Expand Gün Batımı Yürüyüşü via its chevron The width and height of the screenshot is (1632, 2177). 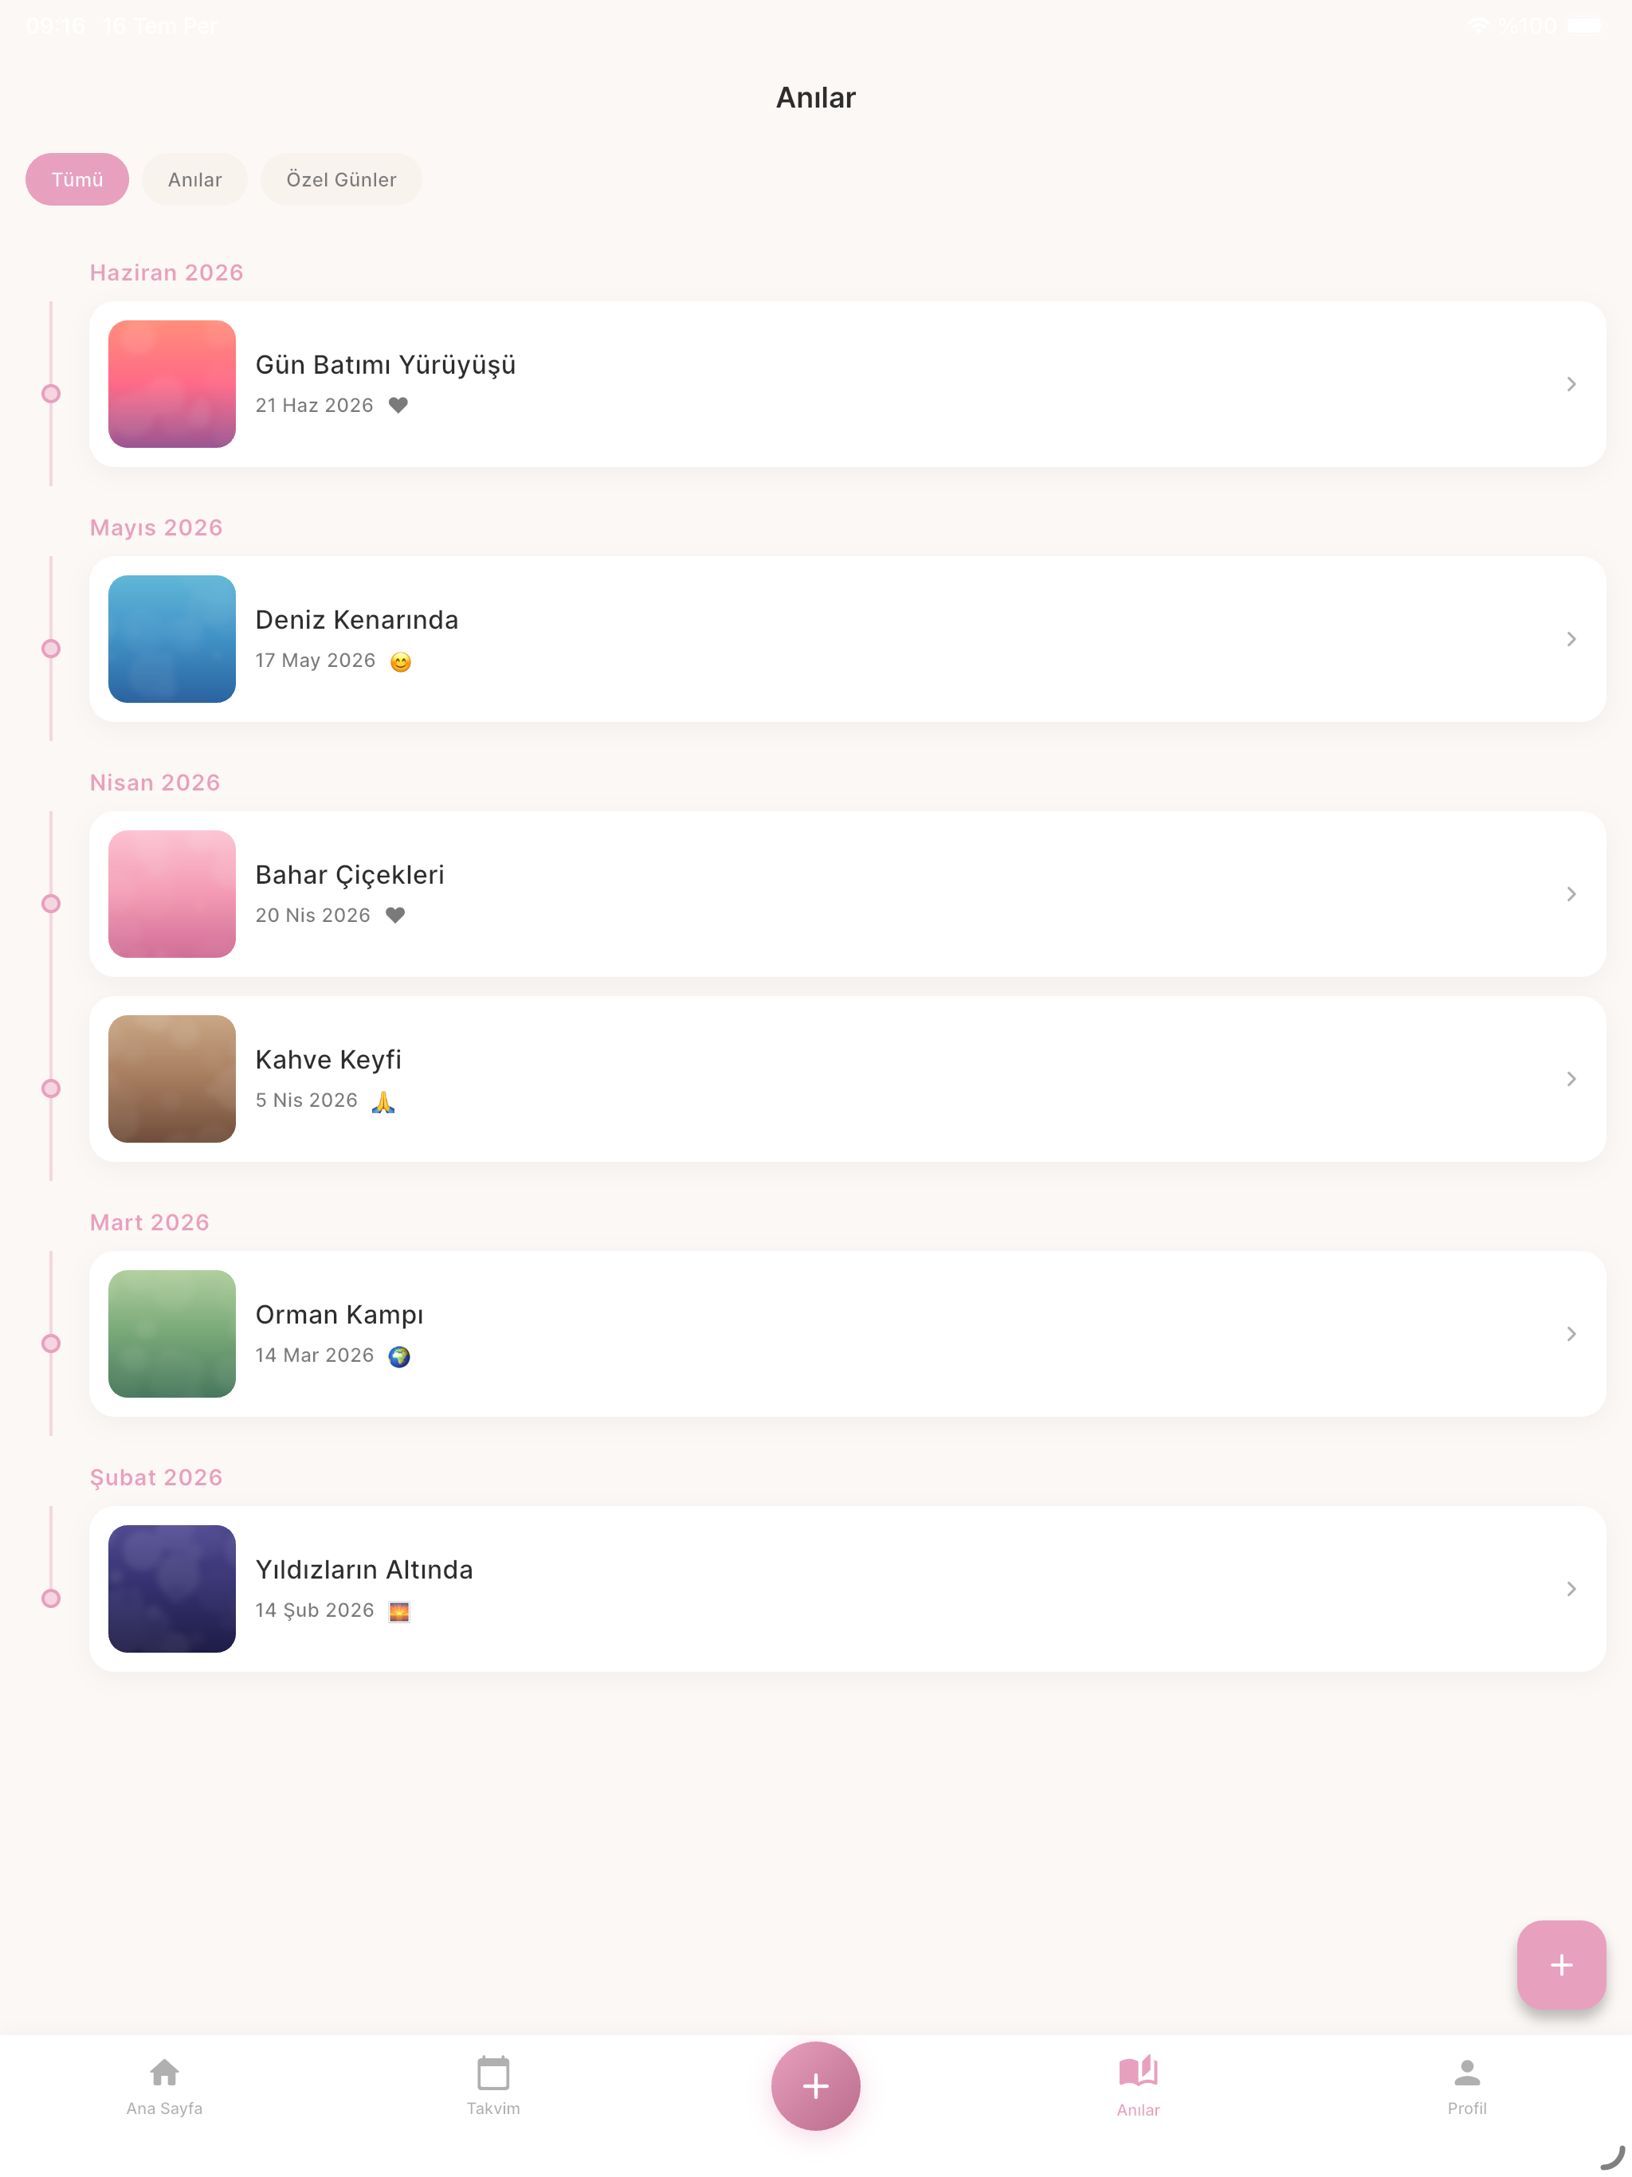[1571, 384]
